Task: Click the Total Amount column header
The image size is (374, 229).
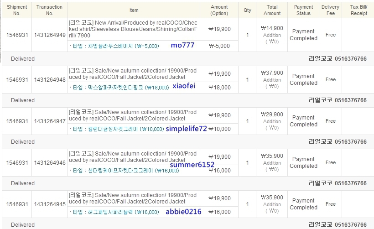Action: pos(272,10)
